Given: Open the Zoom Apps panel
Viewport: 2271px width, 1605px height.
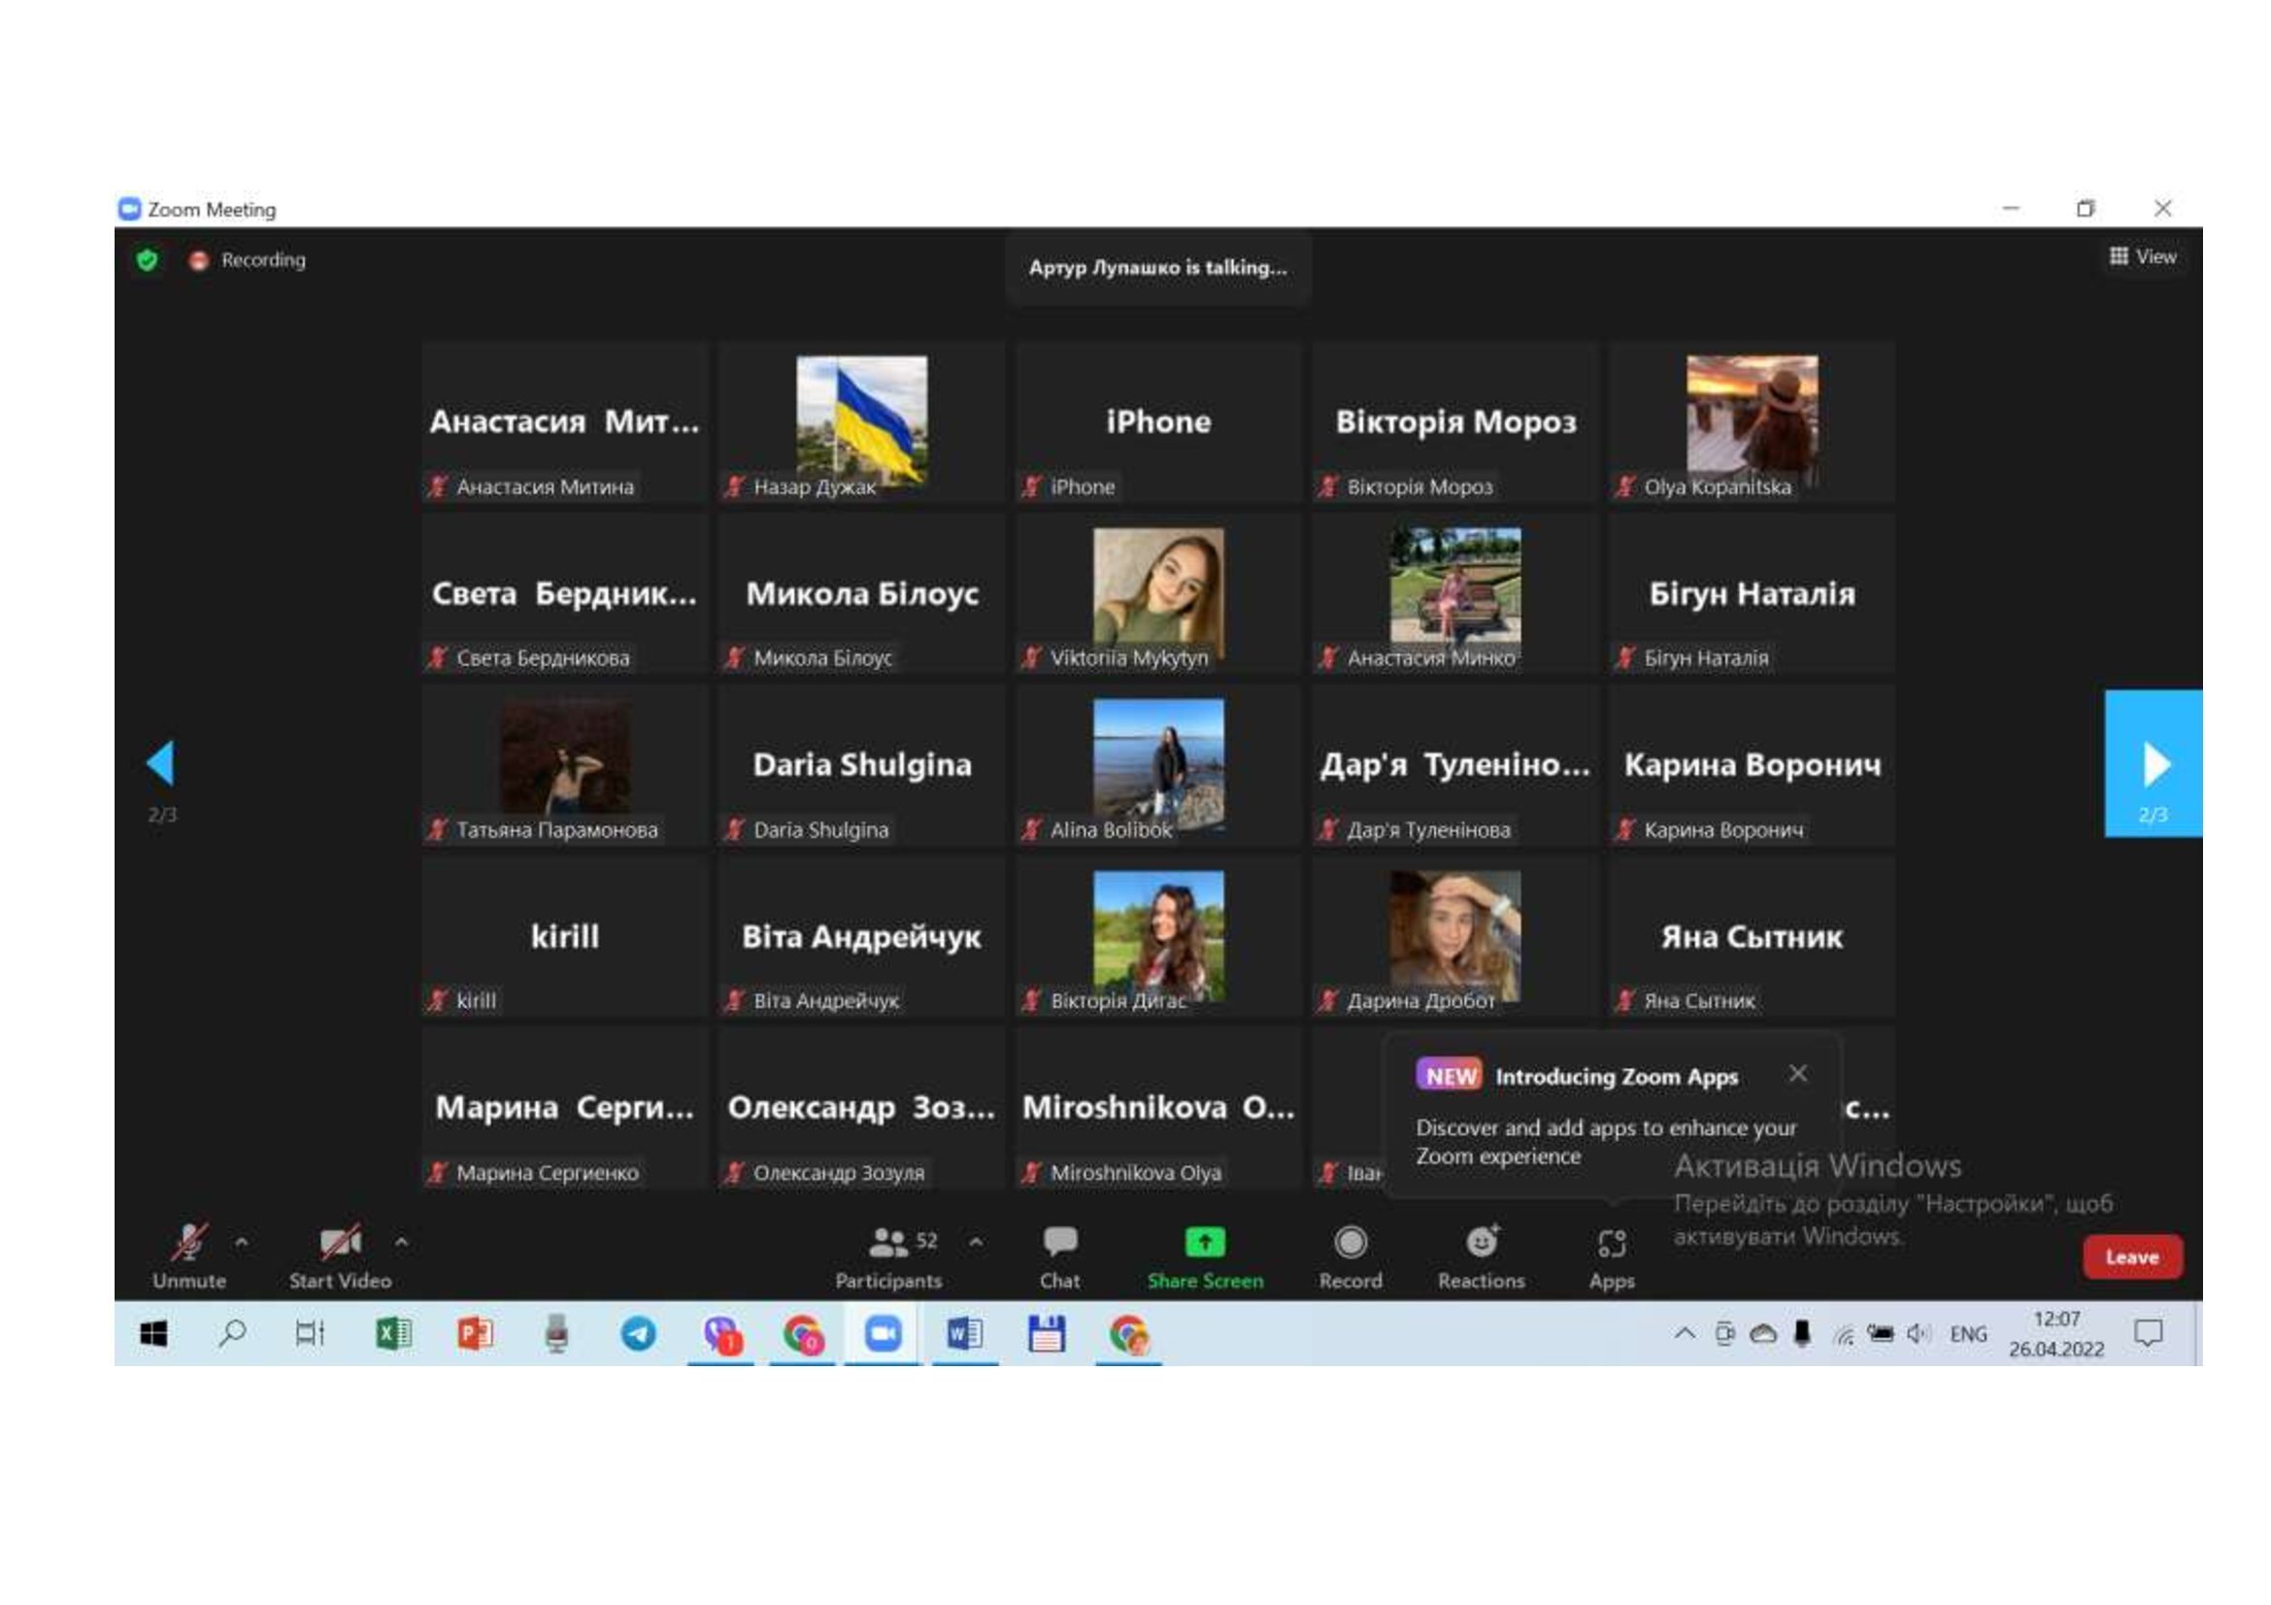Looking at the screenshot, I should [x=1612, y=1245].
